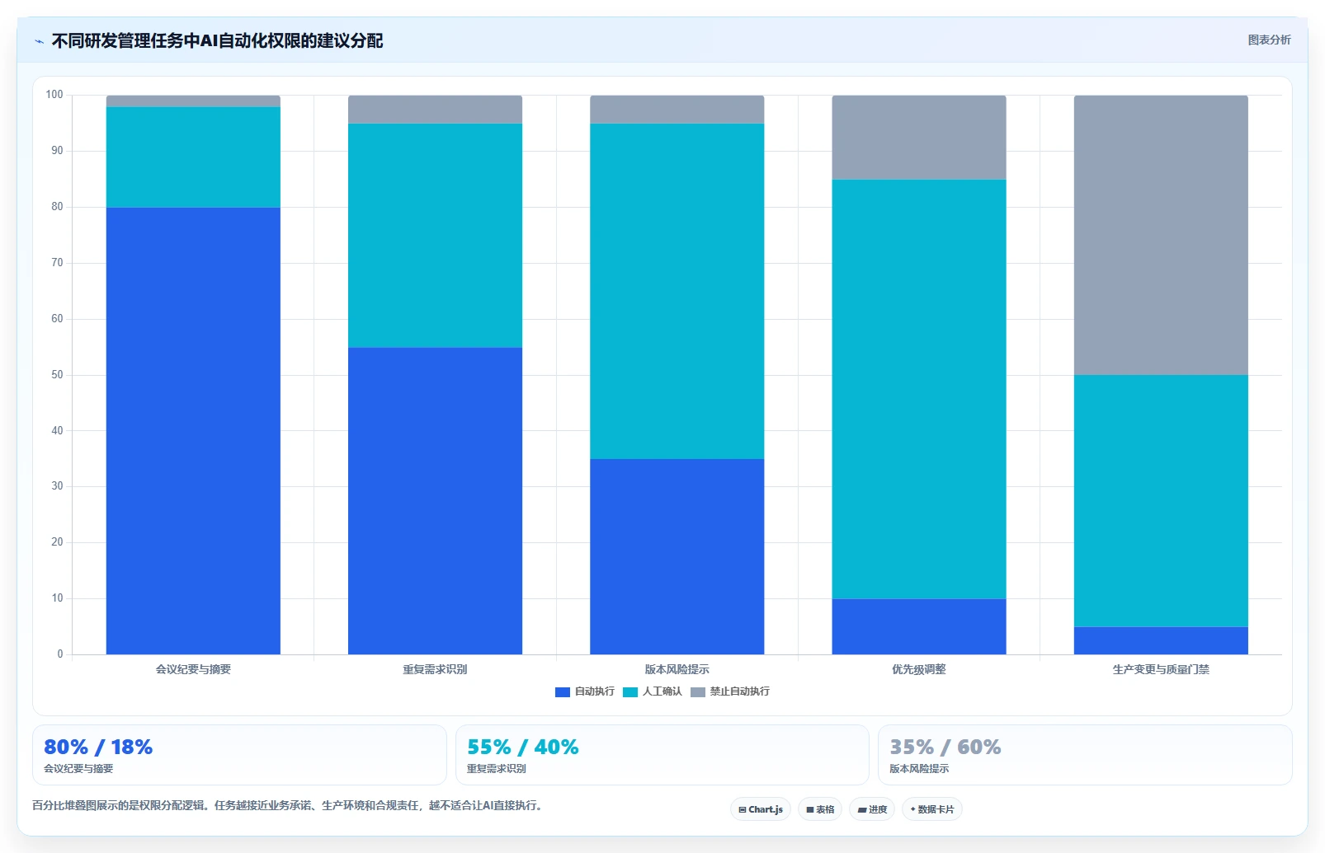Click the 优先级调整 axis label

919,669
